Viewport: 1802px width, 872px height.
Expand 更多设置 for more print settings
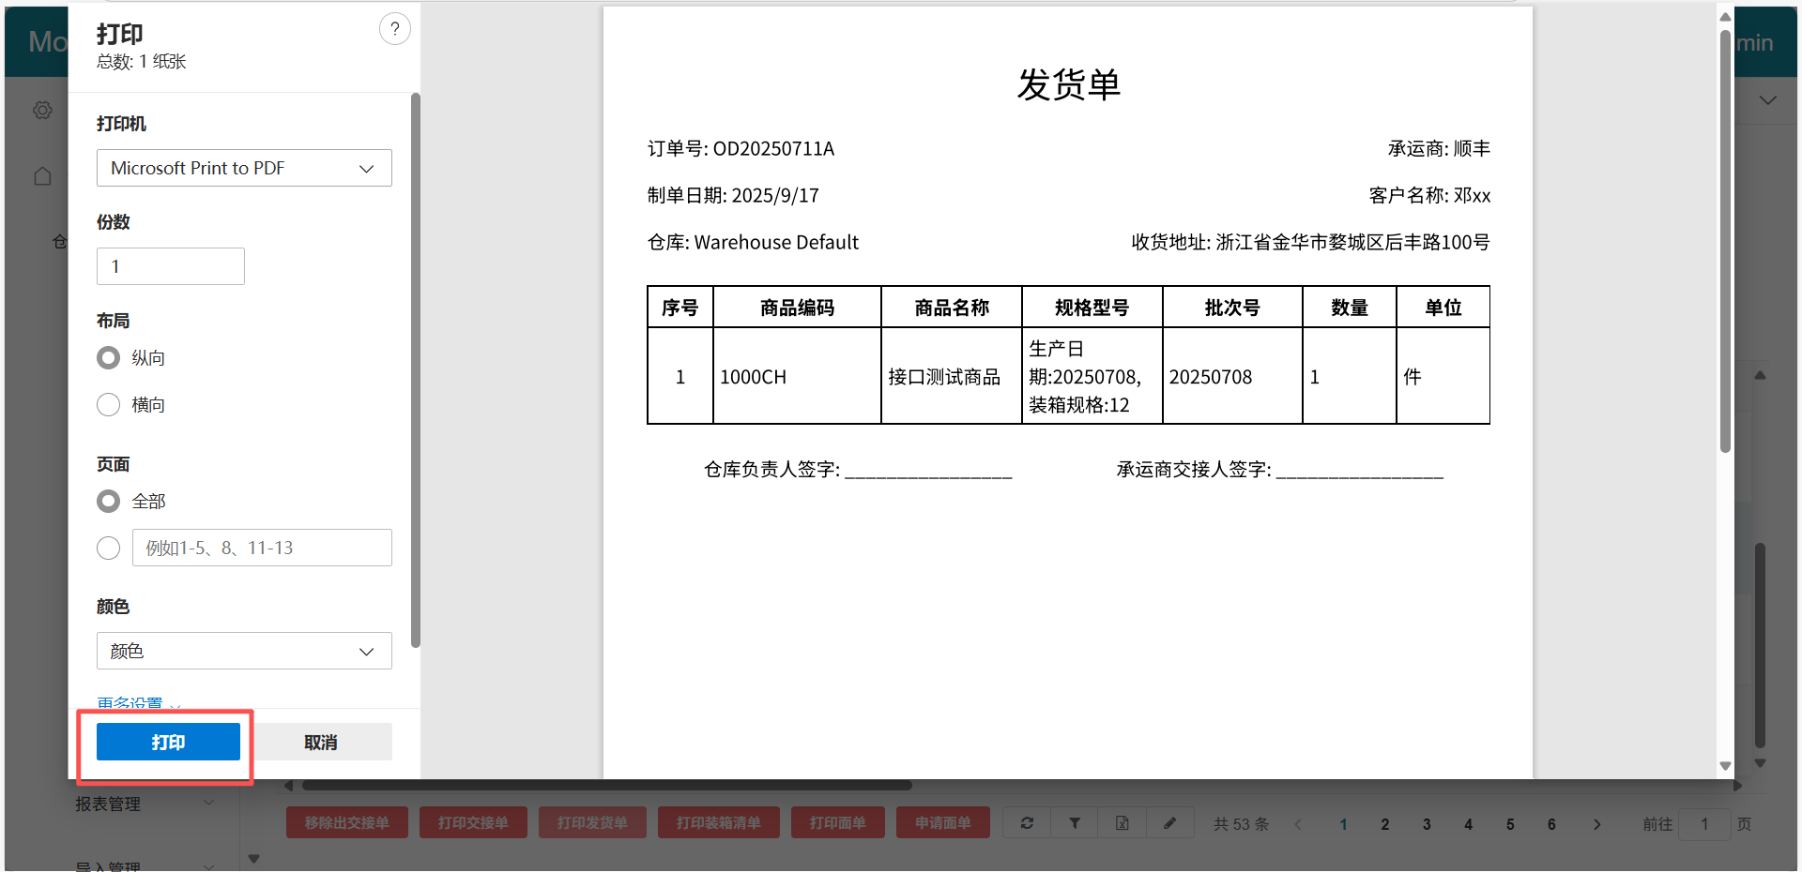pos(130,701)
